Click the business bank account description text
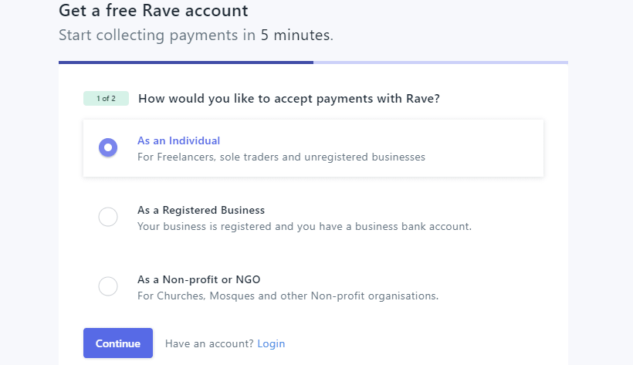Viewport: 633px width, 365px height. [x=304, y=226]
